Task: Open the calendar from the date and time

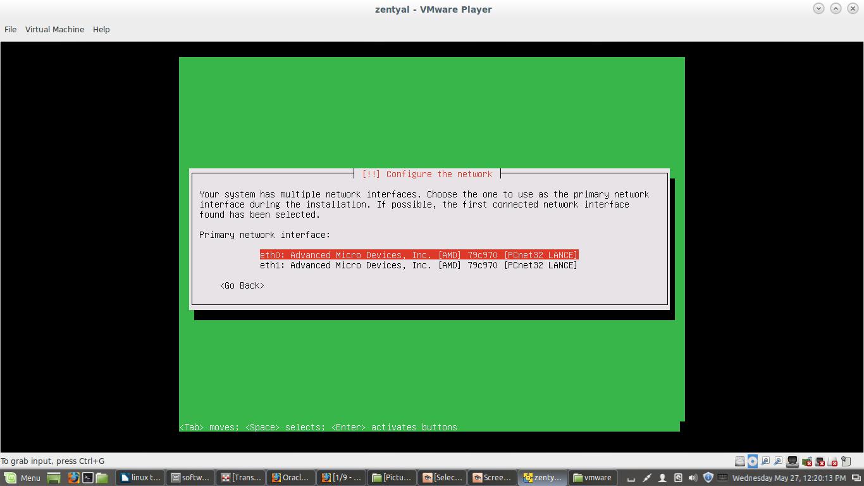Action: tap(789, 478)
